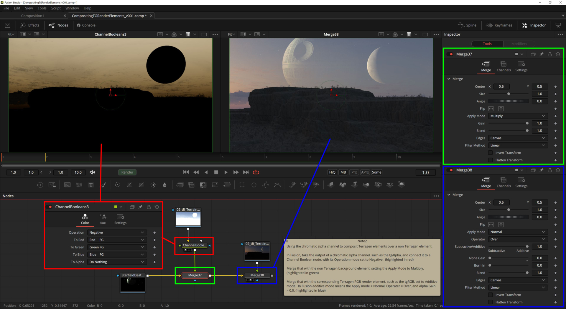The height and width of the screenshot is (309, 566).
Task: Add a Saver node from the toolbar
Action: click(x=52, y=185)
